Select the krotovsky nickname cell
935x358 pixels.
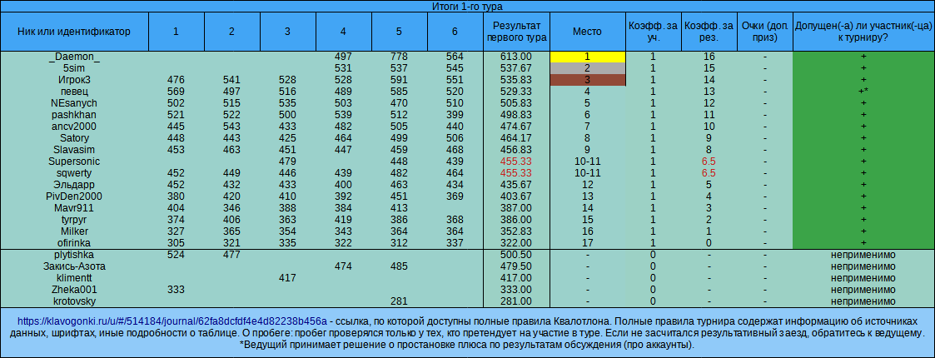(74, 301)
